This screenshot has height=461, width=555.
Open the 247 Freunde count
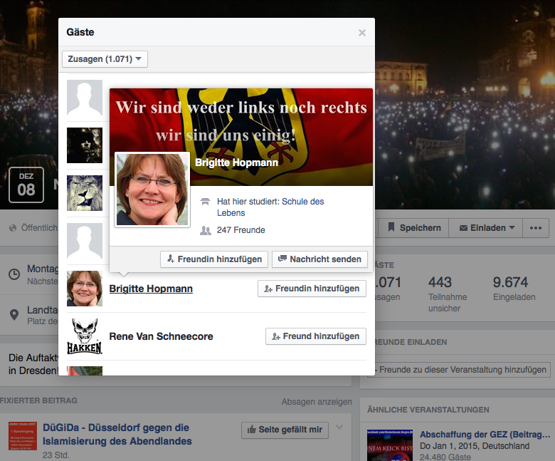[240, 230]
